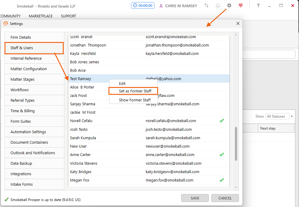
Task: Switch to Matter Stages section
Action: click(x=34, y=79)
